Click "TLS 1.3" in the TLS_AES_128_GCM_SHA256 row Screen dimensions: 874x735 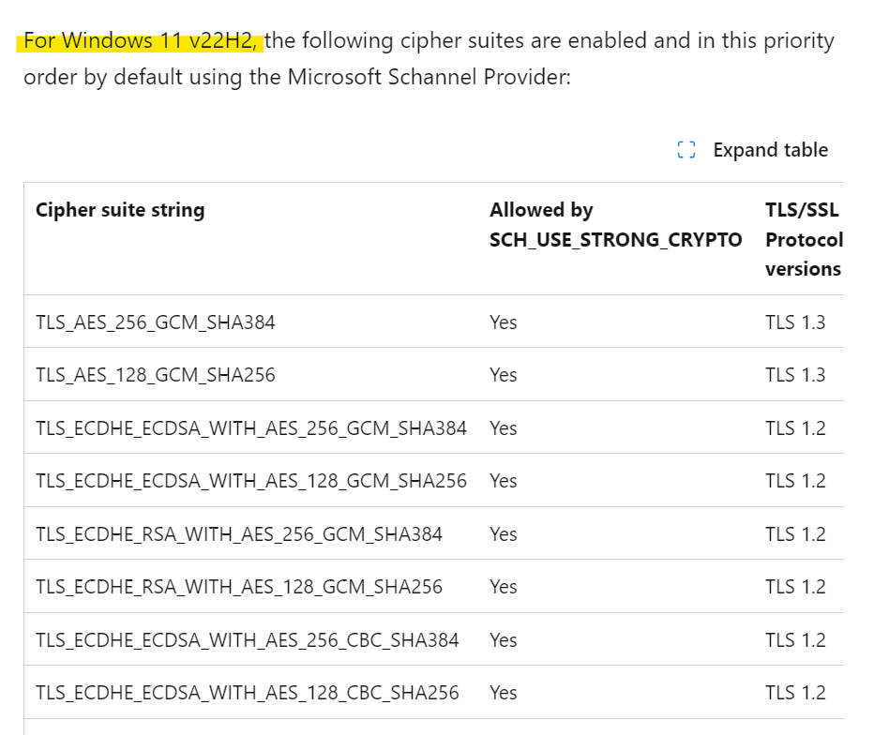795,375
